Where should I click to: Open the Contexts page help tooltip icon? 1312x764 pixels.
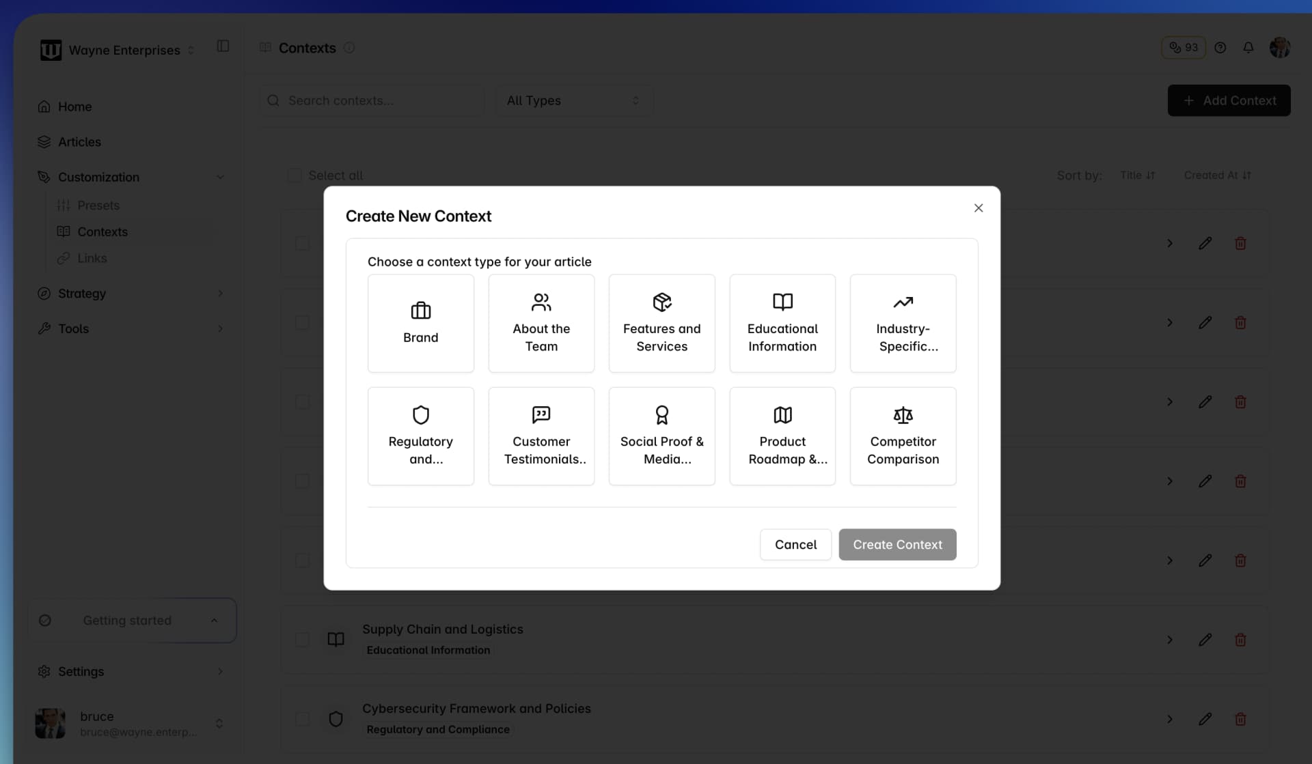(x=350, y=48)
